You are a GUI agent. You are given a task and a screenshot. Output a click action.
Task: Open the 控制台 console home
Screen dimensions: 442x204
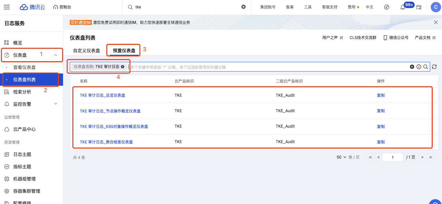point(62,7)
